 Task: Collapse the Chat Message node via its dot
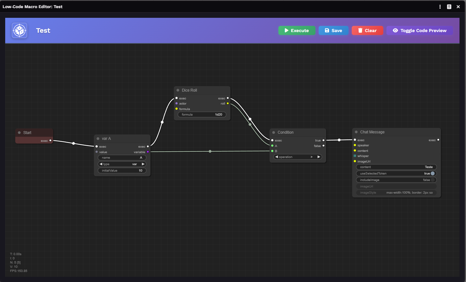(356, 132)
